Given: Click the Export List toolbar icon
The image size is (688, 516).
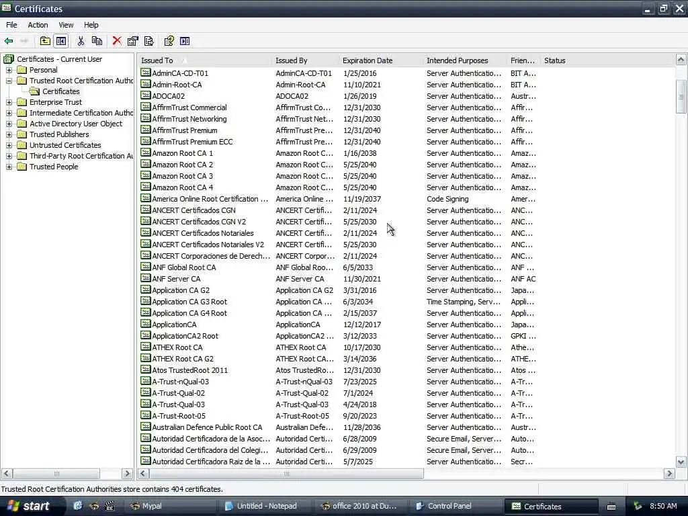Looking at the screenshot, I should point(148,41).
